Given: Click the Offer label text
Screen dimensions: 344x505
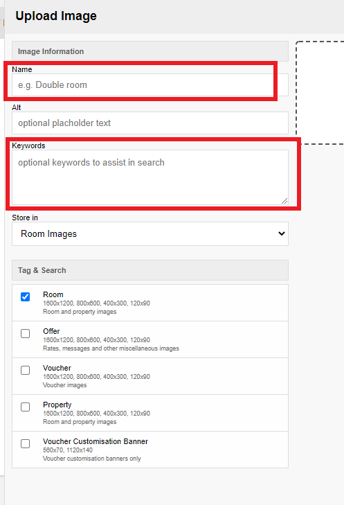Looking at the screenshot, I should pos(51,331).
